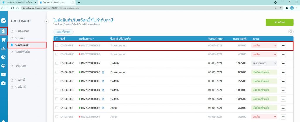Open more options for INV2021080003
The width and height of the screenshot is (300, 122).
point(283,99)
